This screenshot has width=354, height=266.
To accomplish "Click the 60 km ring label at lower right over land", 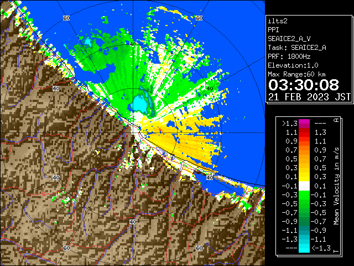I will pos(199,248).
